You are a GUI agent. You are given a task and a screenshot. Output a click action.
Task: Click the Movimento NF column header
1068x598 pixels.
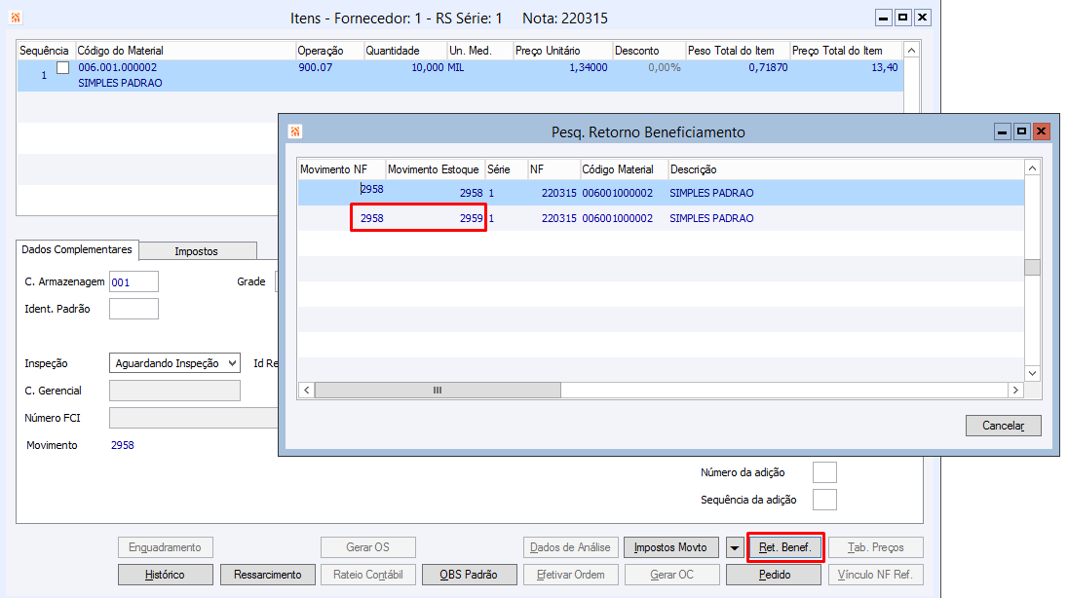point(341,169)
